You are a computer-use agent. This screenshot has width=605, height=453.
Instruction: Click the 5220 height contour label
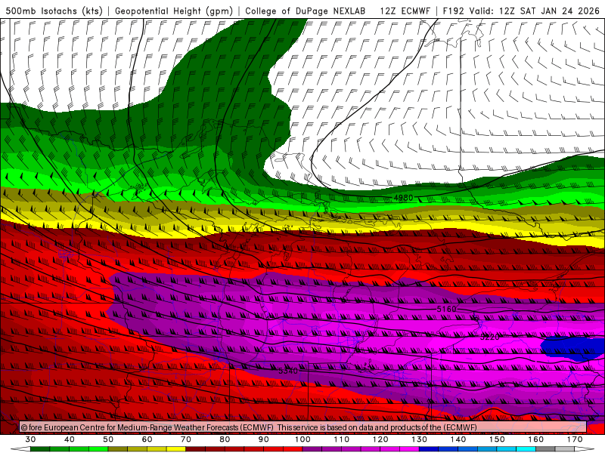pos(489,337)
